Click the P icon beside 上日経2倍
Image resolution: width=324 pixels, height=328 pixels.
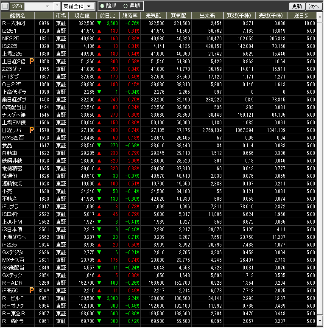[x=31, y=61]
